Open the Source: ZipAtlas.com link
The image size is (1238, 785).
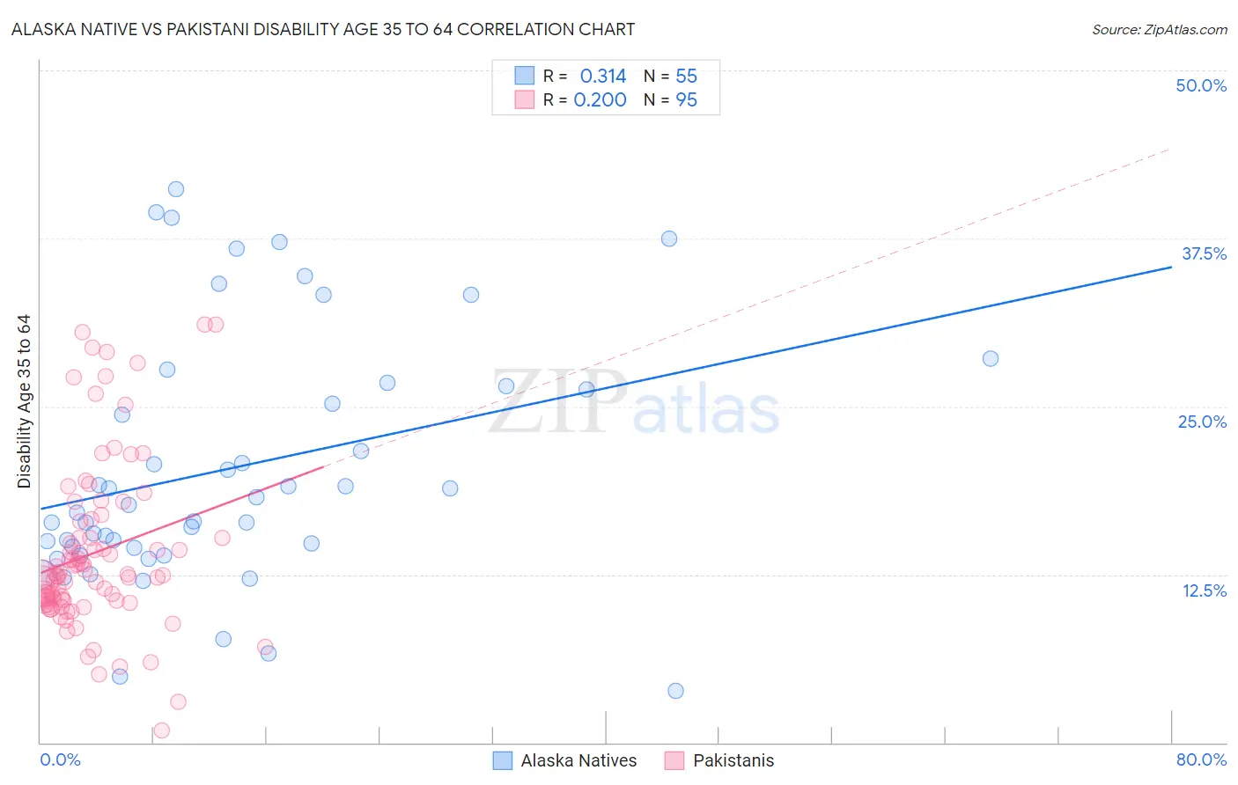coord(1160,29)
